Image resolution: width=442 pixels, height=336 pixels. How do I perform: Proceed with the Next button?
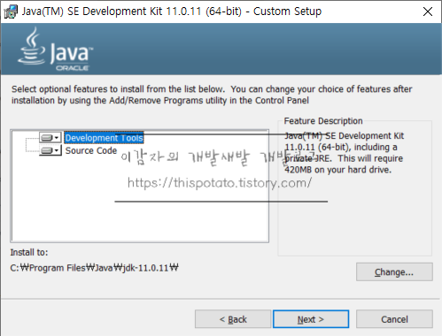click(x=311, y=319)
